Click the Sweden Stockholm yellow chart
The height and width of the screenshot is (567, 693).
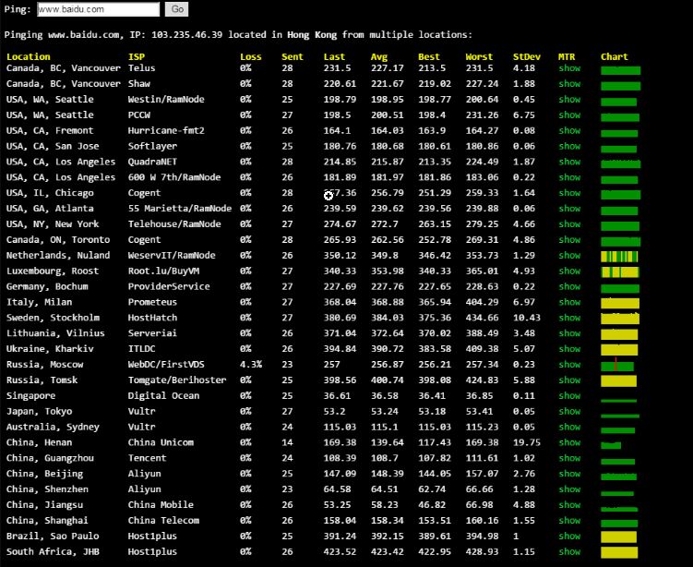(x=620, y=318)
